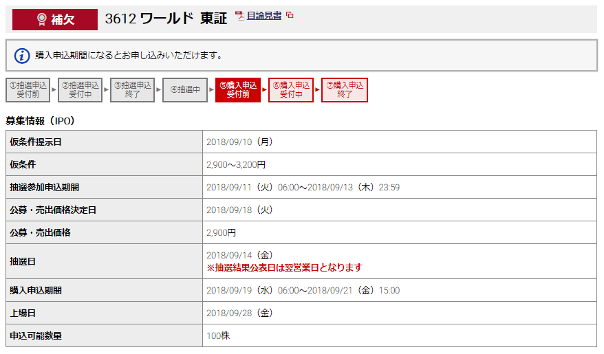Click the PDF icon beside 目論見書

pyautogui.click(x=240, y=16)
